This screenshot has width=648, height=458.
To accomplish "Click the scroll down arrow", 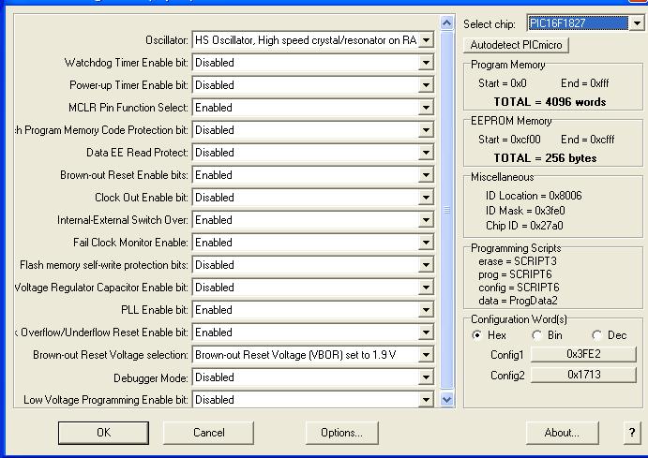I will (446, 399).
